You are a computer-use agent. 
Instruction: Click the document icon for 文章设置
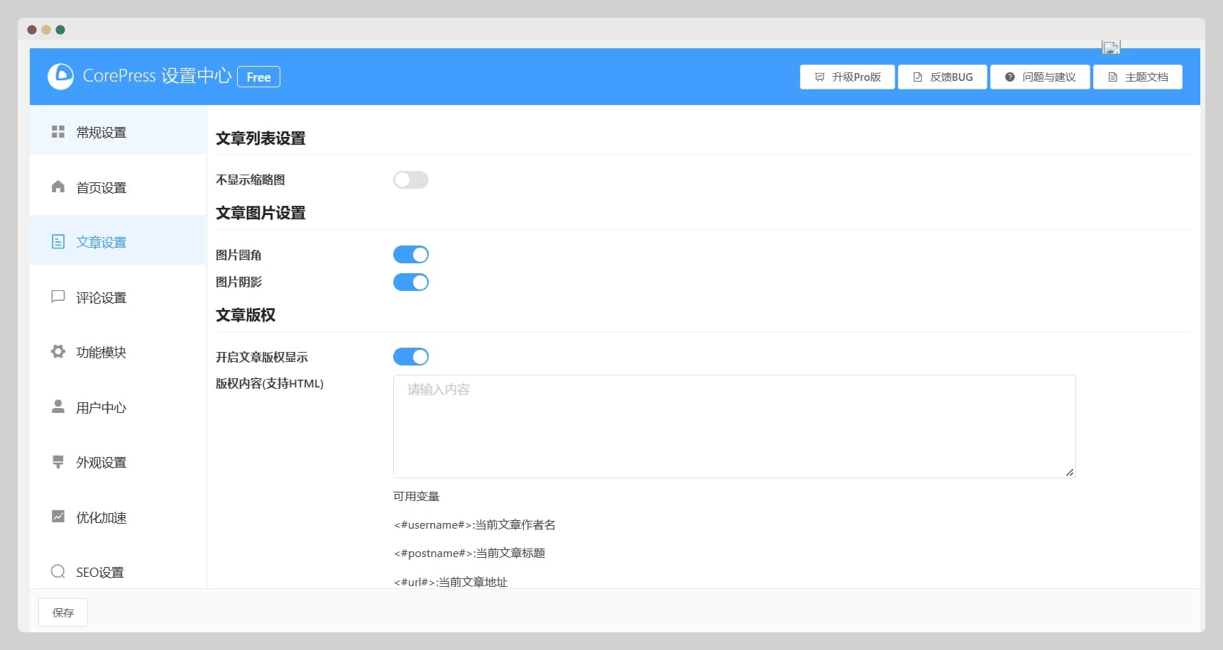58,242
